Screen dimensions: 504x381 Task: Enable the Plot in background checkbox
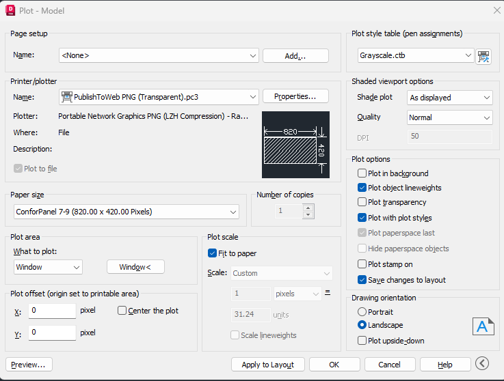tap(362, 173)
